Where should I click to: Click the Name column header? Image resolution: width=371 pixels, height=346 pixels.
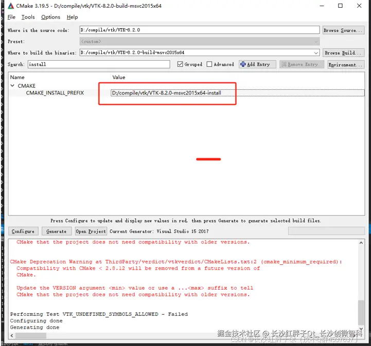[x=17, y=77]
